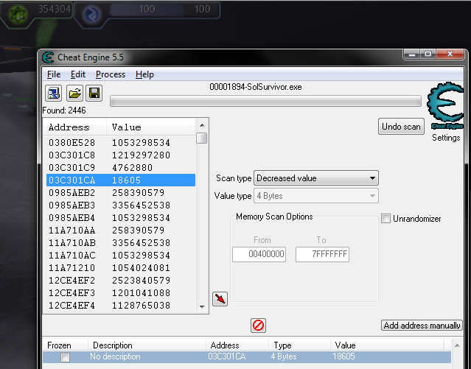Select result row 11A710AA

[120, 231]
